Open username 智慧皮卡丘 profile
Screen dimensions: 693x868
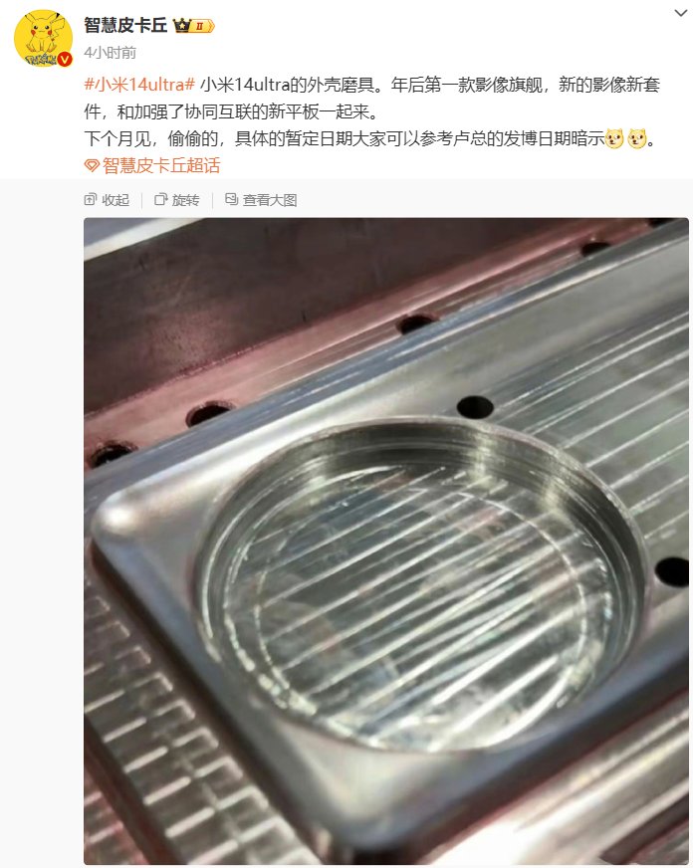point(125,26)
